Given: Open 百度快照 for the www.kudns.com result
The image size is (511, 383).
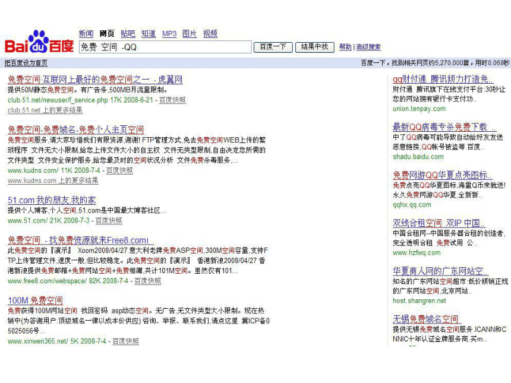Looking at the screenshot, I should pos(119,170).
